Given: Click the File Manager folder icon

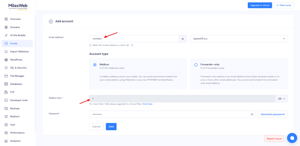Looking at the screenshot, I should pyautogui.click(x=6, y=76).
